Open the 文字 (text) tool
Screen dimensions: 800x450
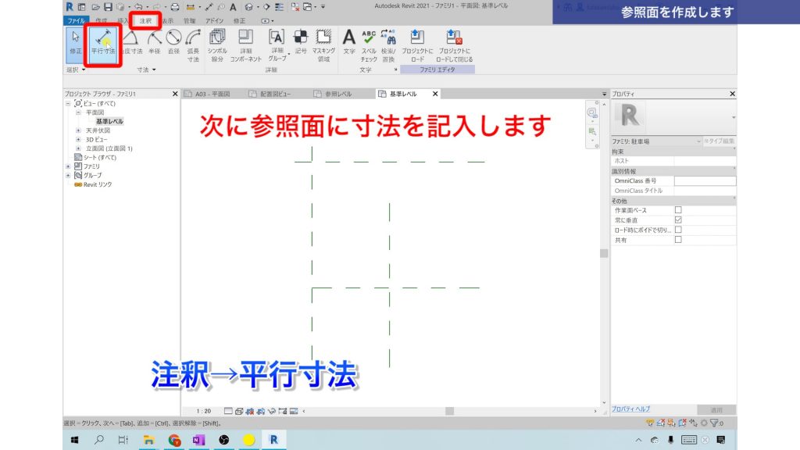click(x=351, y=43)
